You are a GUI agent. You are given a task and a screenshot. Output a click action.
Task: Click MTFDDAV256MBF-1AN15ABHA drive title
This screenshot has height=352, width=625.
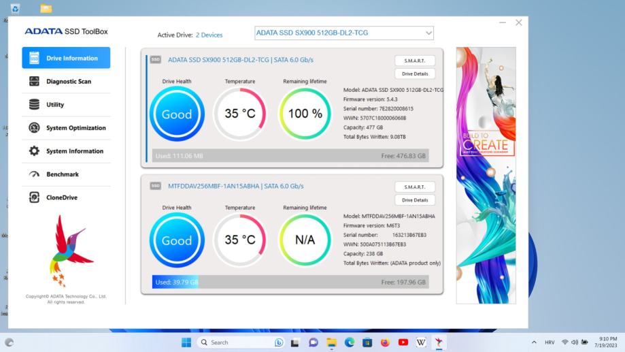click(x=235, y=186)
